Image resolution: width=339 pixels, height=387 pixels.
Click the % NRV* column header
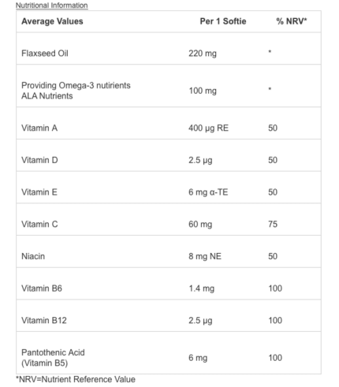pos(292,21)
